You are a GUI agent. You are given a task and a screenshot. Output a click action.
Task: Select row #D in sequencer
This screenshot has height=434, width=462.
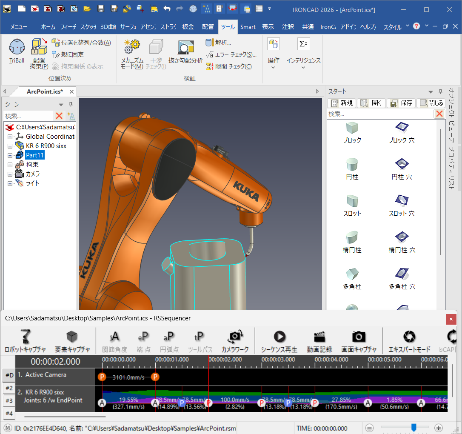pyautogui.click(x=9, y=375)
